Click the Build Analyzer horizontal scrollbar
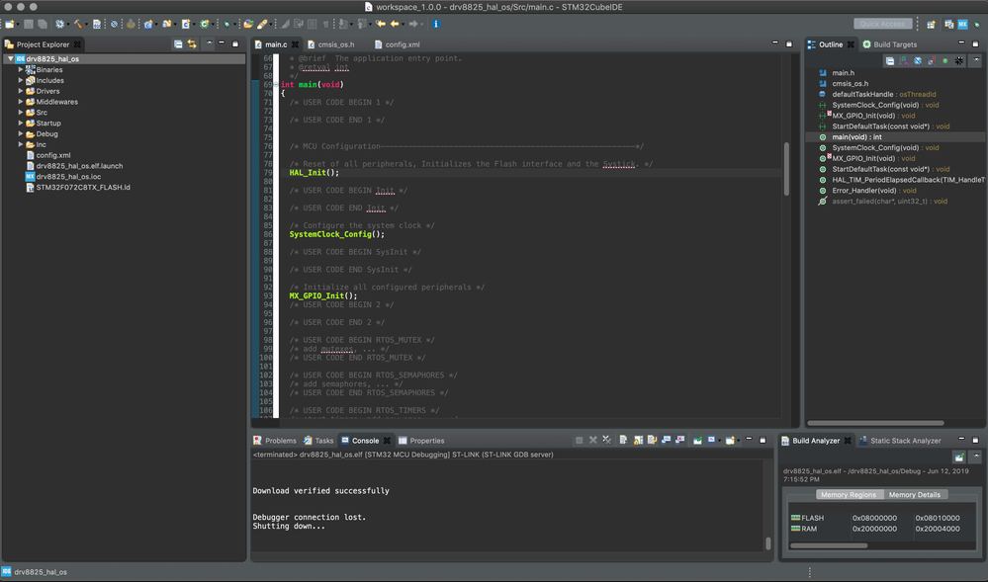 tap(829, 545)
